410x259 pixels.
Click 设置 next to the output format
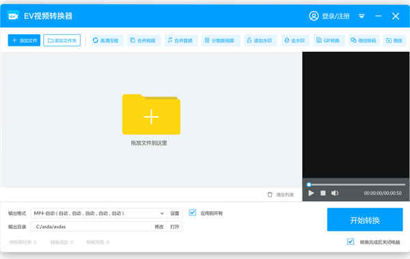(x=175, y=213)
